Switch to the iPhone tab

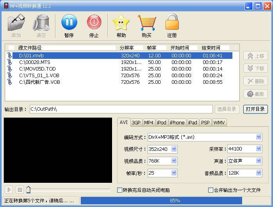(177, 122)
